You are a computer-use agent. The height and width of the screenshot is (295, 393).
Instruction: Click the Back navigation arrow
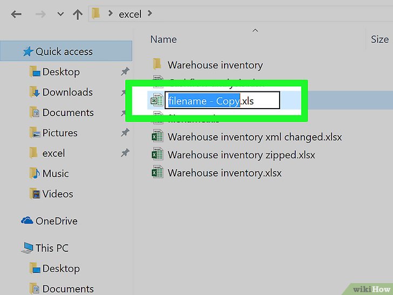click(x=16, y=14)
